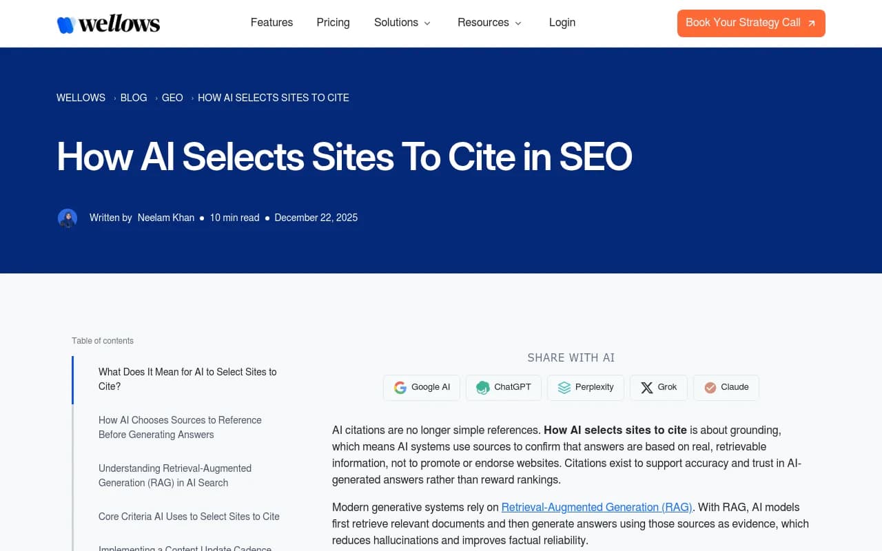The image size is (882, 551).
Task: Click the author avatar photo
Action: point(68,218)
